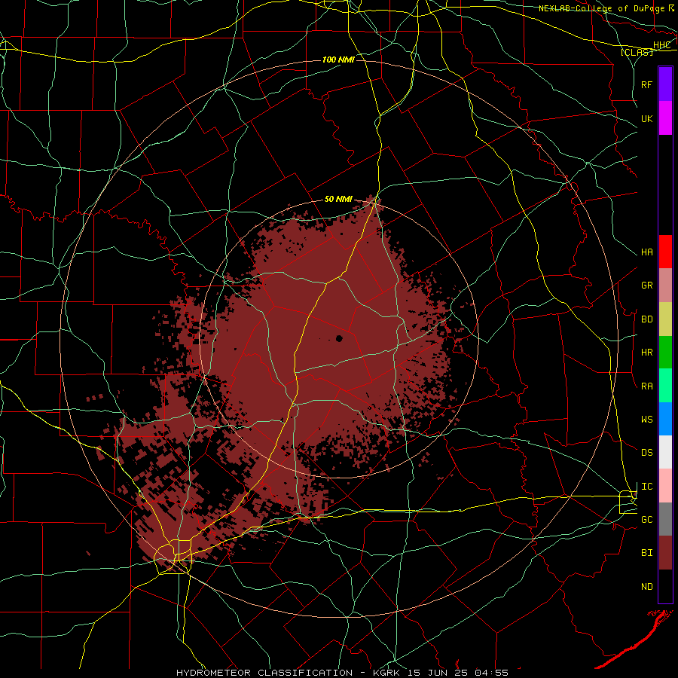Click the "50 NMI" range ring label
The image size is (678, 678).
point(338,200)
